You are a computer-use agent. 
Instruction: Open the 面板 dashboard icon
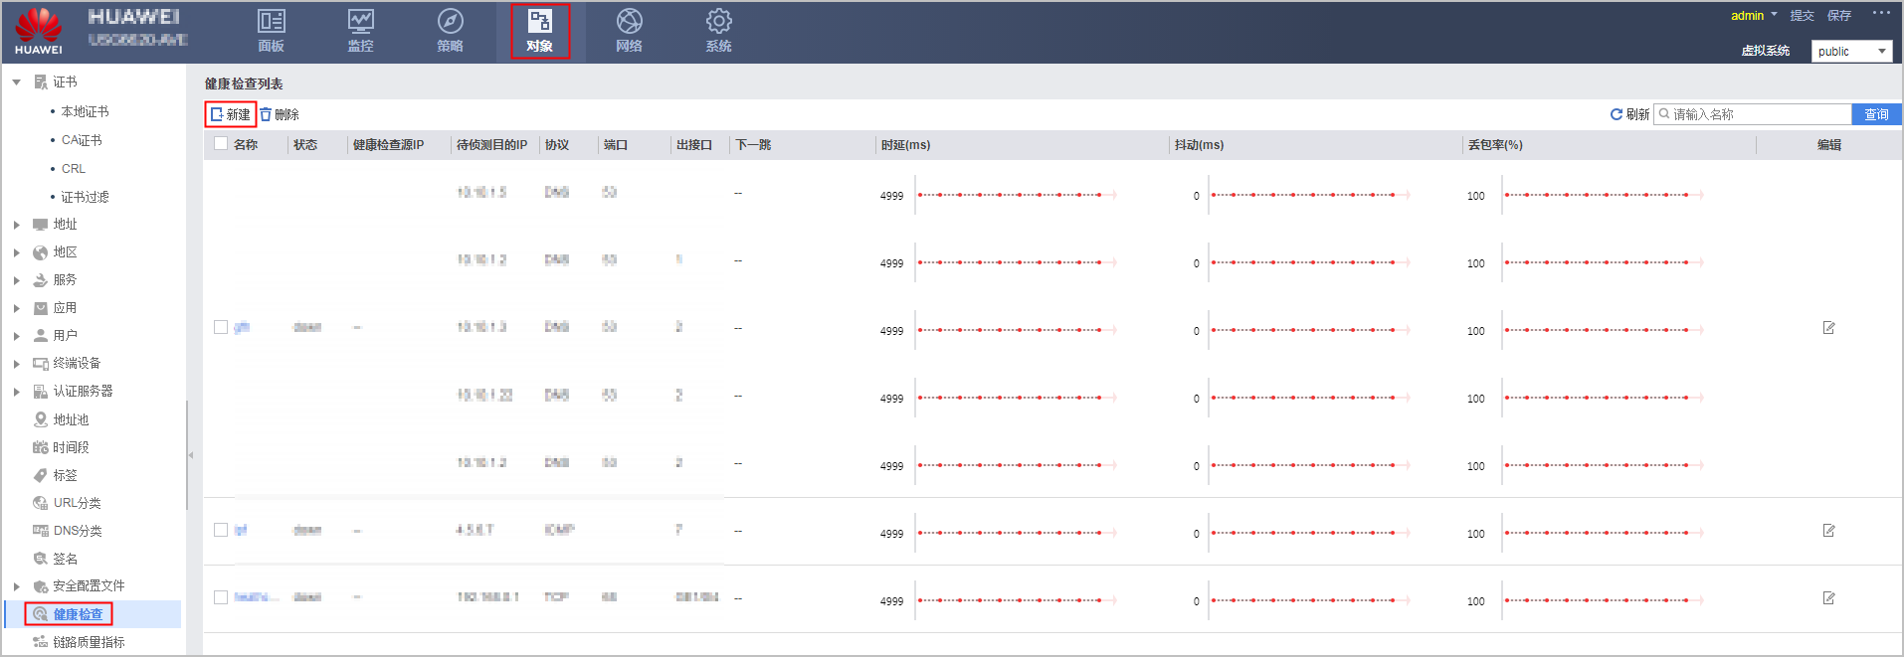[x=271, y=22]
